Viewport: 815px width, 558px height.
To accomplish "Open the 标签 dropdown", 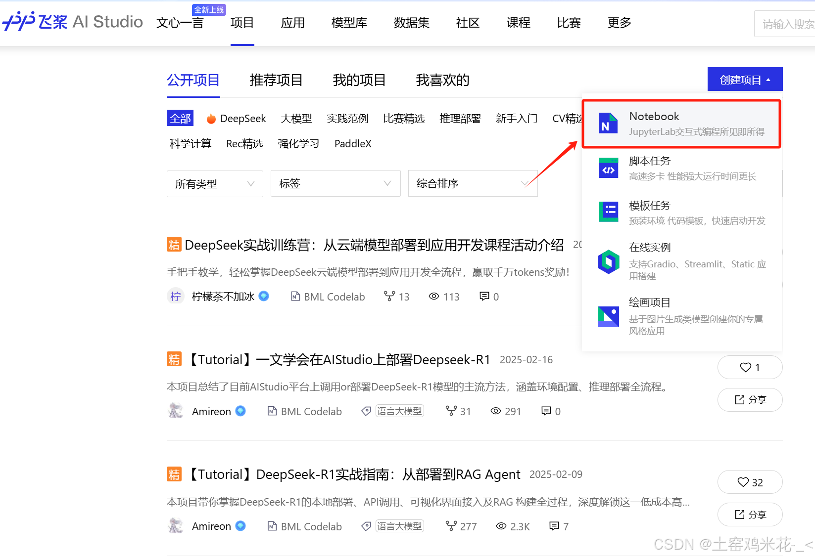I will point(336,184).
